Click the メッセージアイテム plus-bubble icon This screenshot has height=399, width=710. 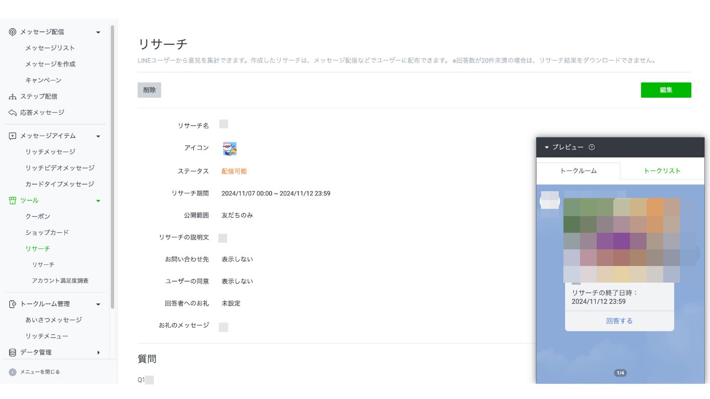click(x=13, y=136)
